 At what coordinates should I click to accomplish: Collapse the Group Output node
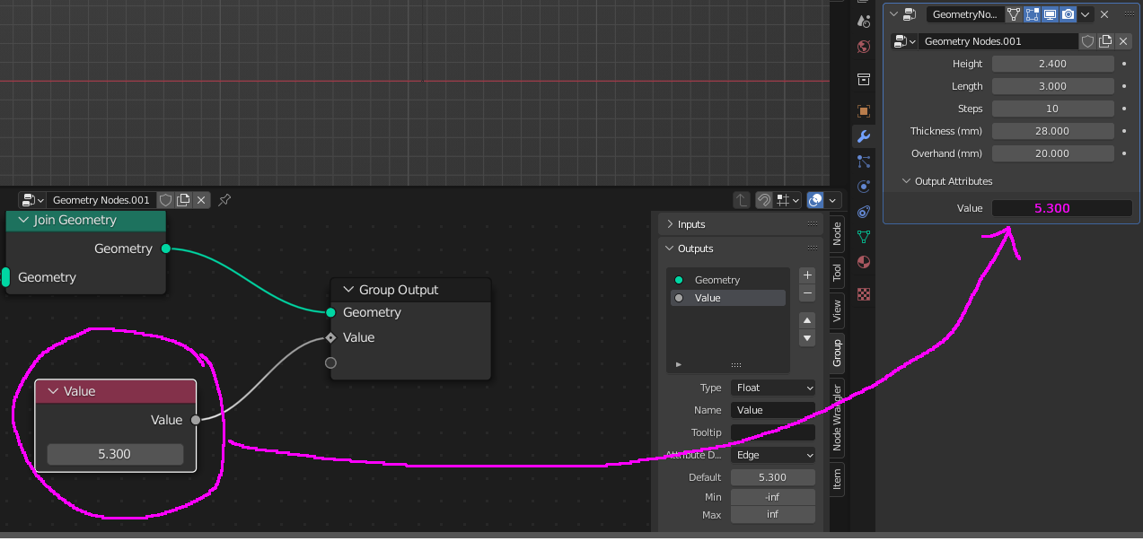tap(348, 290)
